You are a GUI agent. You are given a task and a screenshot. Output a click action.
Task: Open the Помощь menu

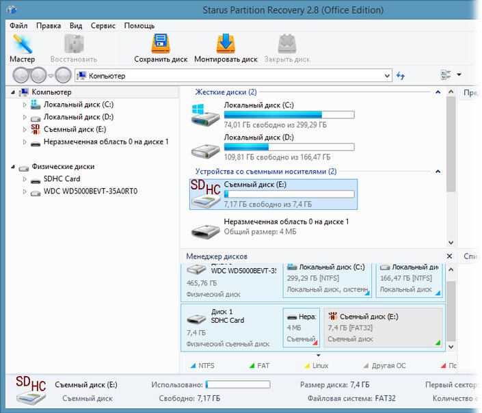[139, 25]
